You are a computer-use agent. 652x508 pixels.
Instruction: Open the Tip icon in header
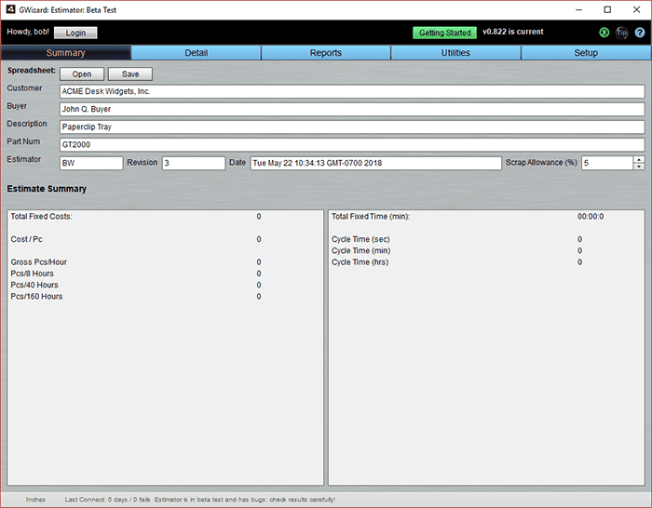(621, 33)
